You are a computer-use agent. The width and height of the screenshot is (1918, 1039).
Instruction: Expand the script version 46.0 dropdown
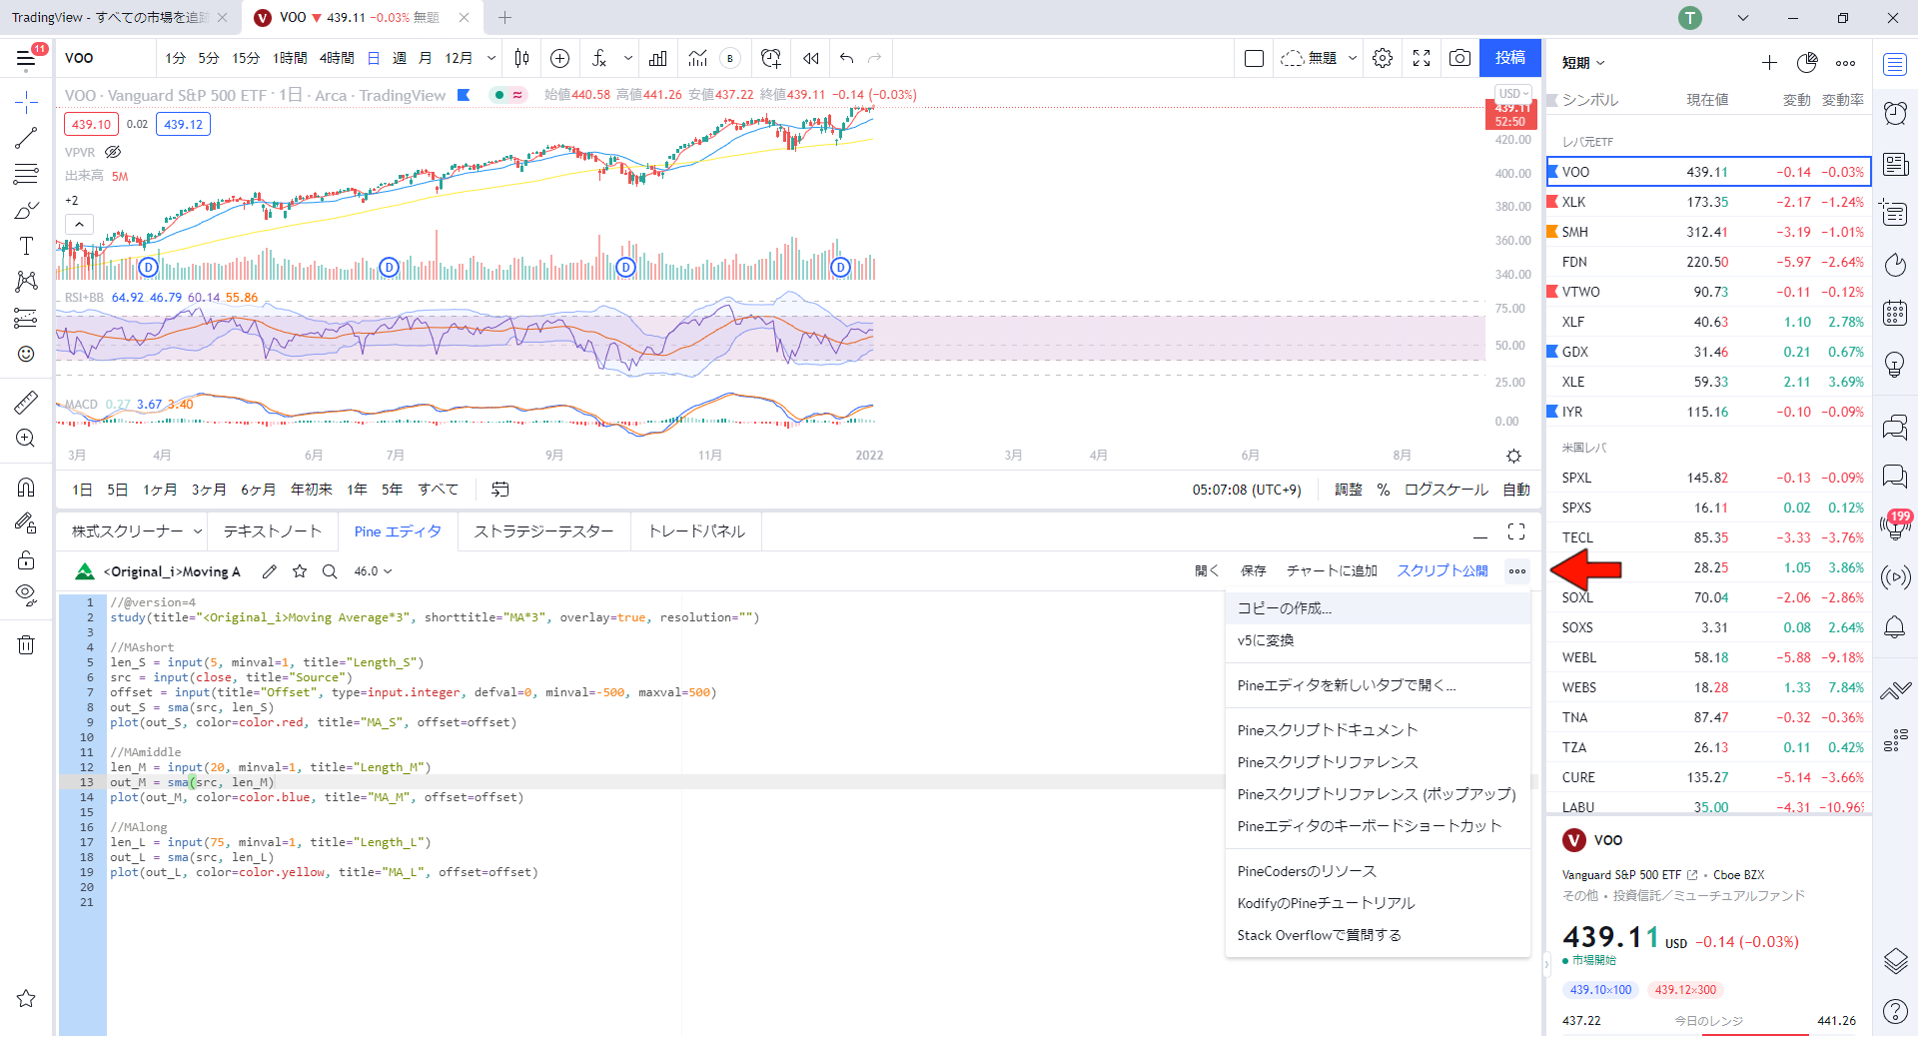tap(373, 571)
